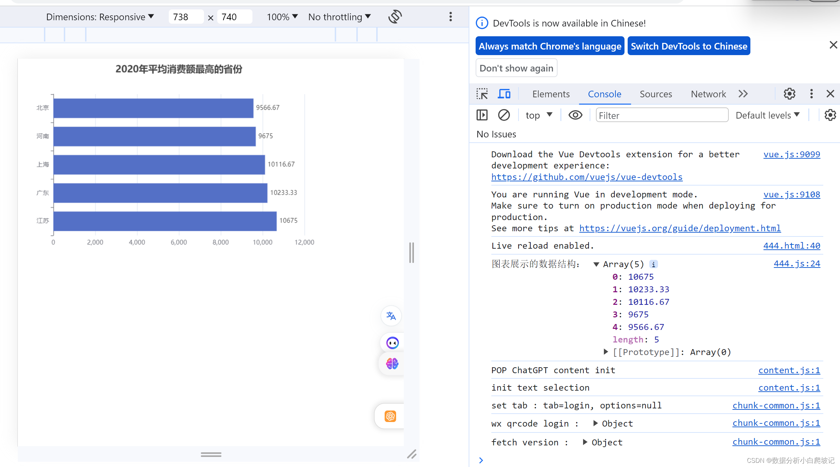Click the viewport corner resize handle
The height and width of the screenshot is (467, 840).
point(411,454)
